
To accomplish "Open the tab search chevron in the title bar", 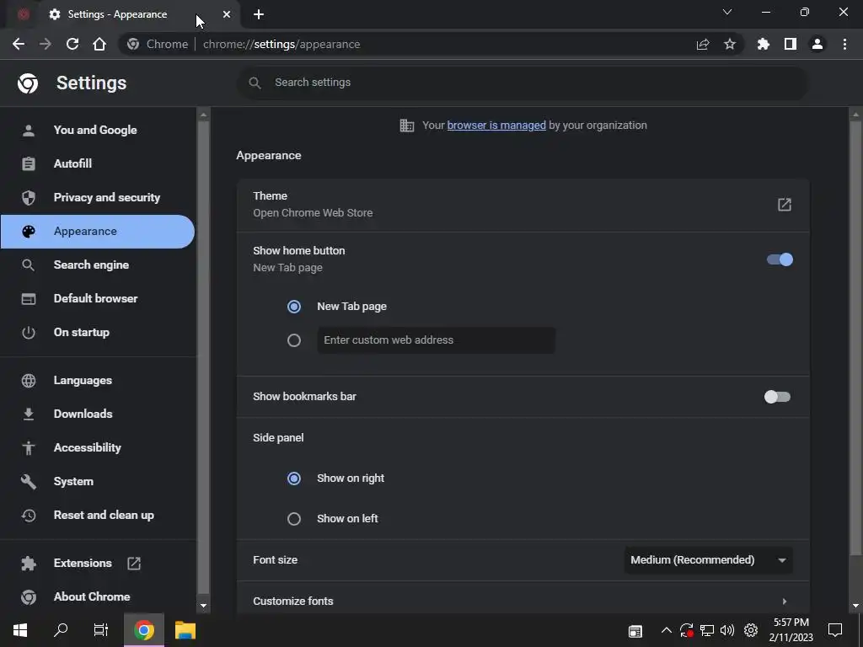I will (727, 12).
